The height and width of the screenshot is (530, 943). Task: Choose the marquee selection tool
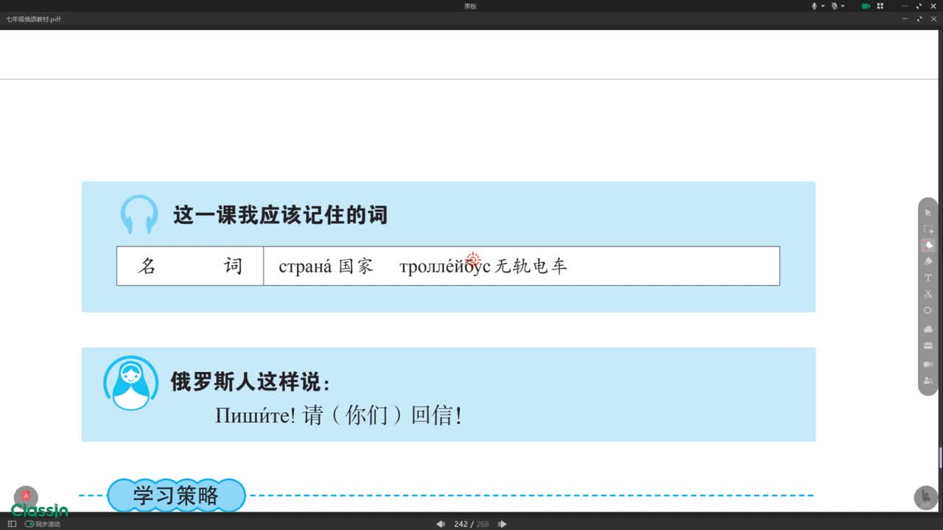pyautogui.click(x=928, y=229)
